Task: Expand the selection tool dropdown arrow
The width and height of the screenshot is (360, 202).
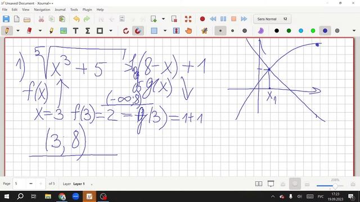Action: pyautogui.click(x=165, y=31)
